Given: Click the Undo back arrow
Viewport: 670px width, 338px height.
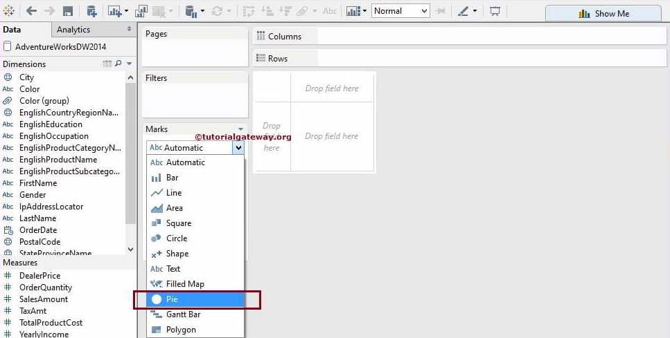Looking at the screenshot, I should point(30,10).
